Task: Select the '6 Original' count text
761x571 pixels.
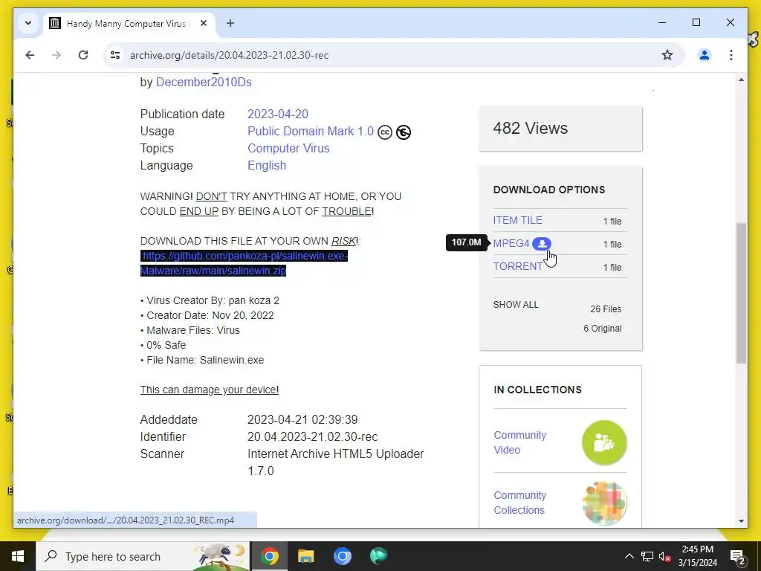Action: coord(602,328)
